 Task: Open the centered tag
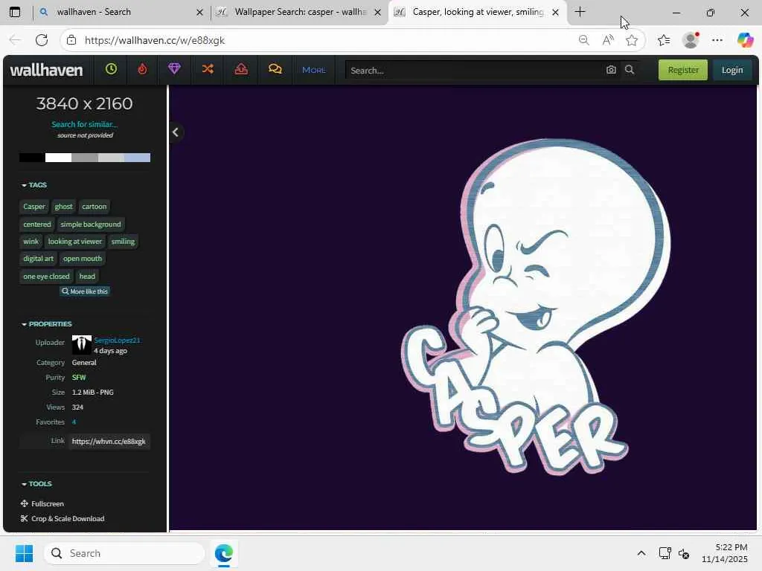[x=37, y=225]
